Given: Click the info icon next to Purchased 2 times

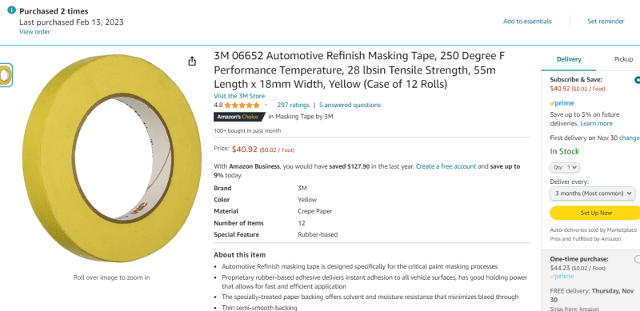Looking at the screenshot, I should tap(11, 10).
